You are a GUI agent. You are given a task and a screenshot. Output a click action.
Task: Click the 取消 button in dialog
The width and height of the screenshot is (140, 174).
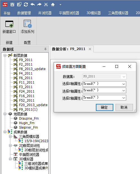click(x=124, y=107)
